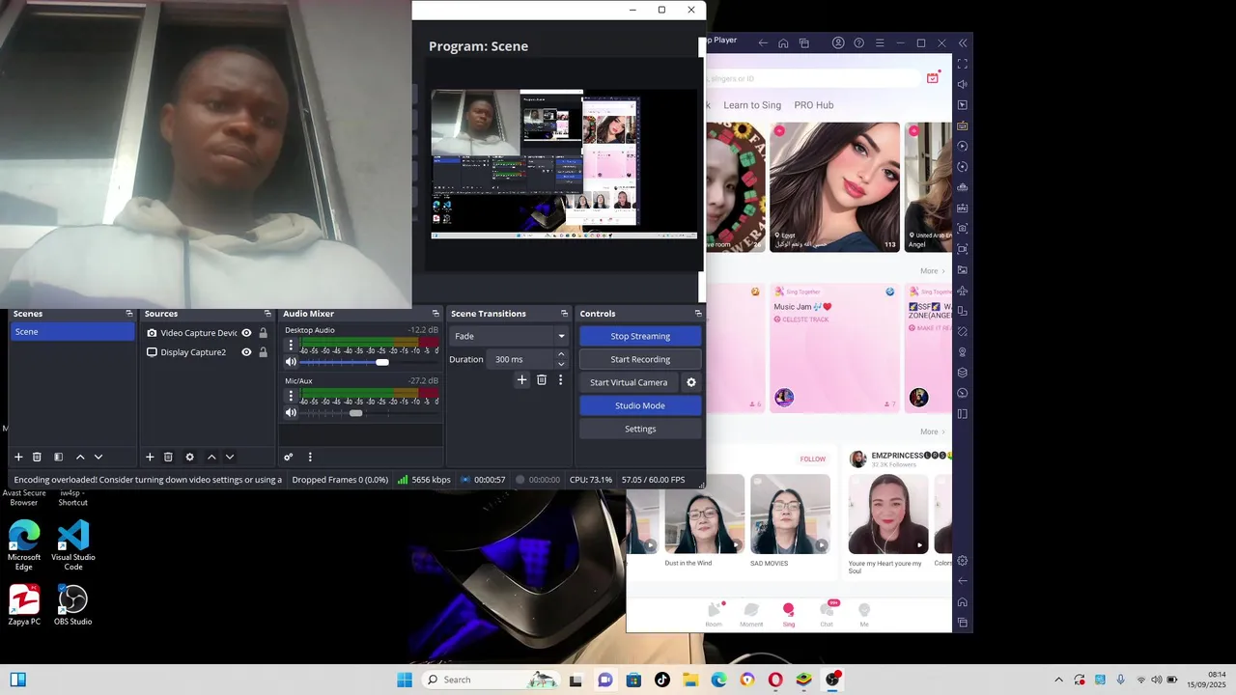Open virtual camera settings gear
The height and width of the screenshot is (695, 1236).
(x=690, y=382)
